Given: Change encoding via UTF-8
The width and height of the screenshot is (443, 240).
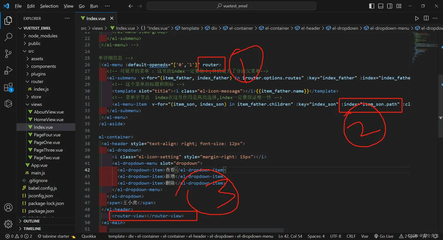Looking at the screenshot, I should [335, 236].
